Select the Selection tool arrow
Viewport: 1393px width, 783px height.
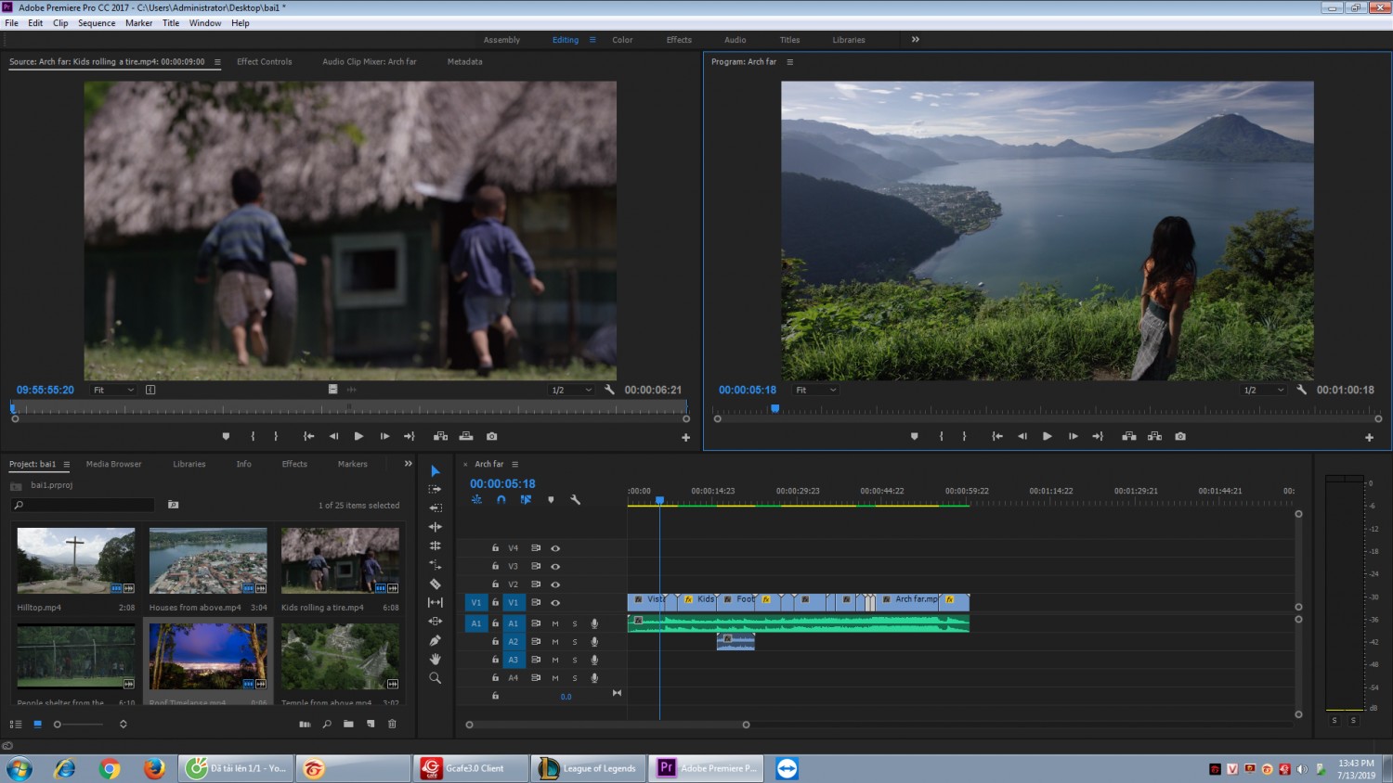(435, 471)
